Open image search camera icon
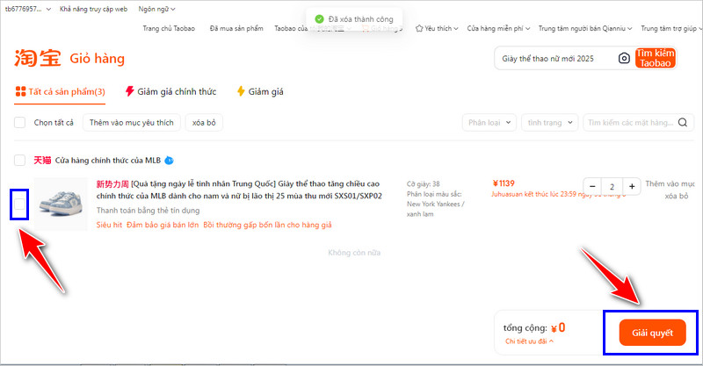This screenshot has height=366, width=703. pyautogui.click(x=624, y=58)
